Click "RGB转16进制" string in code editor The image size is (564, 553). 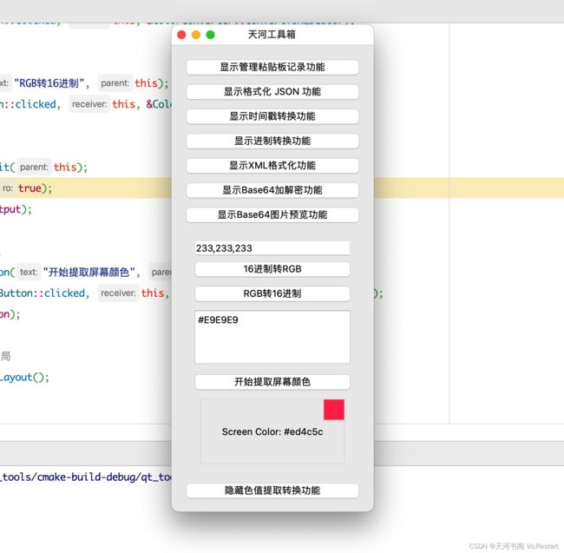[x=49, y=83]
